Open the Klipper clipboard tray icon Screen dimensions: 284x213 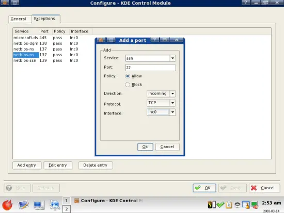[229, 205]
